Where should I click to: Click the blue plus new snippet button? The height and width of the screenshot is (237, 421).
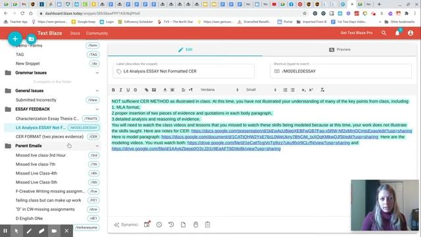[15, 39]
